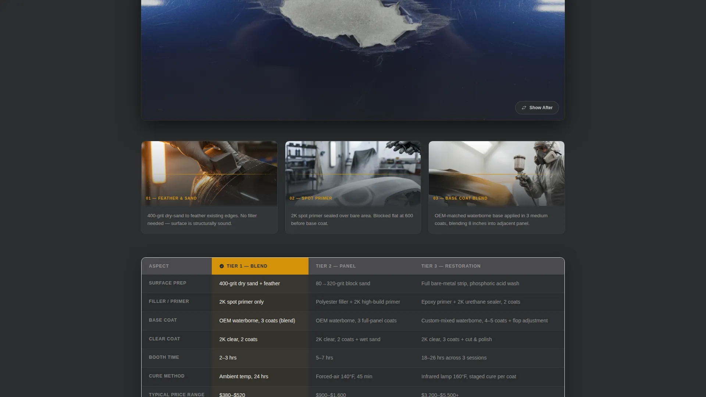Click the '400-grit dry-sand to feather' description
The image size is (706, 397).
[x=202, y=219]
